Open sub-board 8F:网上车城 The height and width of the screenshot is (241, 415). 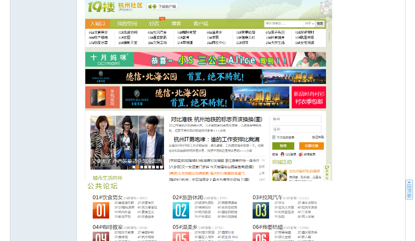(x=306, y=217)
